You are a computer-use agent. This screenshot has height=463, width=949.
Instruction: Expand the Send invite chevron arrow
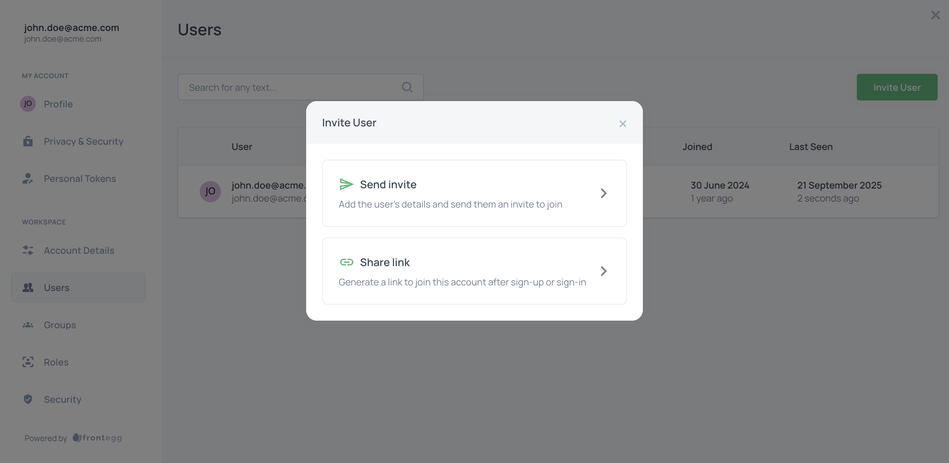point(604,193)
